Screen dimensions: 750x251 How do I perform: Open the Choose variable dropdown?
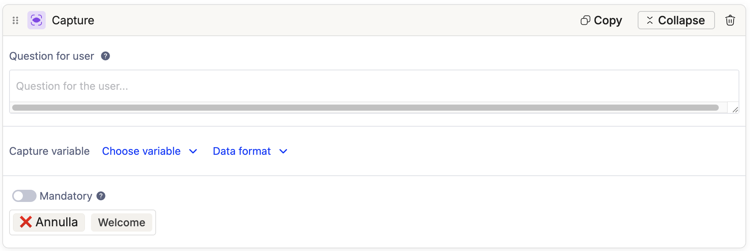[x=141, y=151]
